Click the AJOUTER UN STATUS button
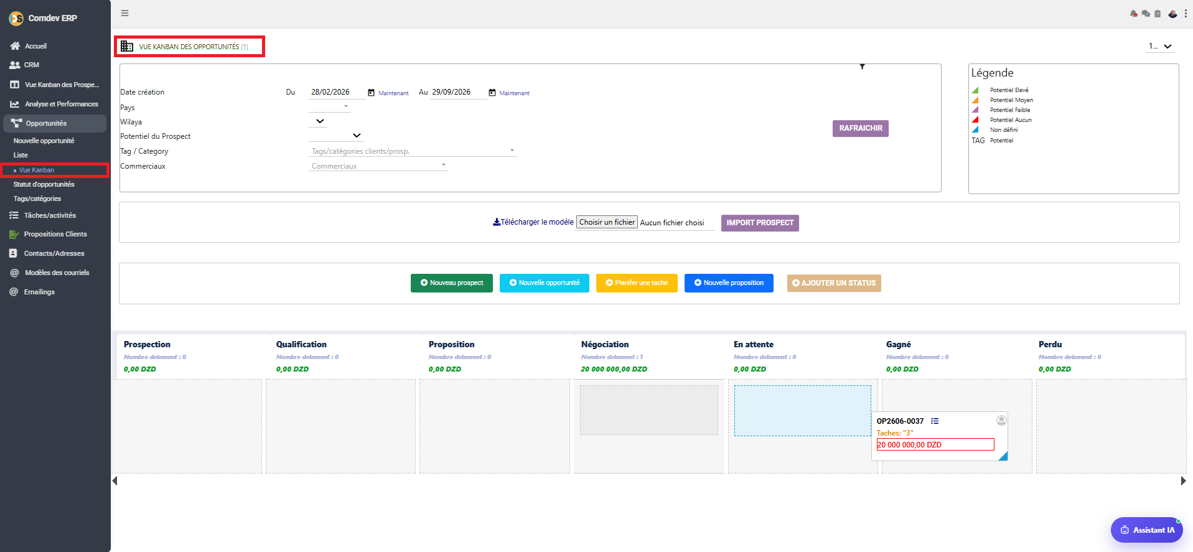This screenshot has width=1193, height=552. point(834,283)
